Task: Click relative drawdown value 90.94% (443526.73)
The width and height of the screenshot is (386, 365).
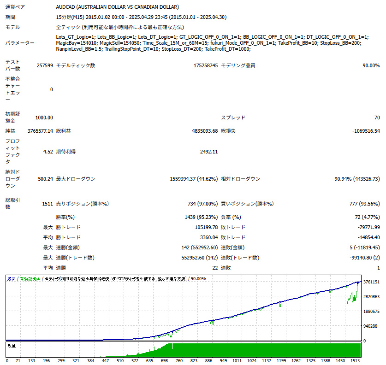Action: coord(357,179)
